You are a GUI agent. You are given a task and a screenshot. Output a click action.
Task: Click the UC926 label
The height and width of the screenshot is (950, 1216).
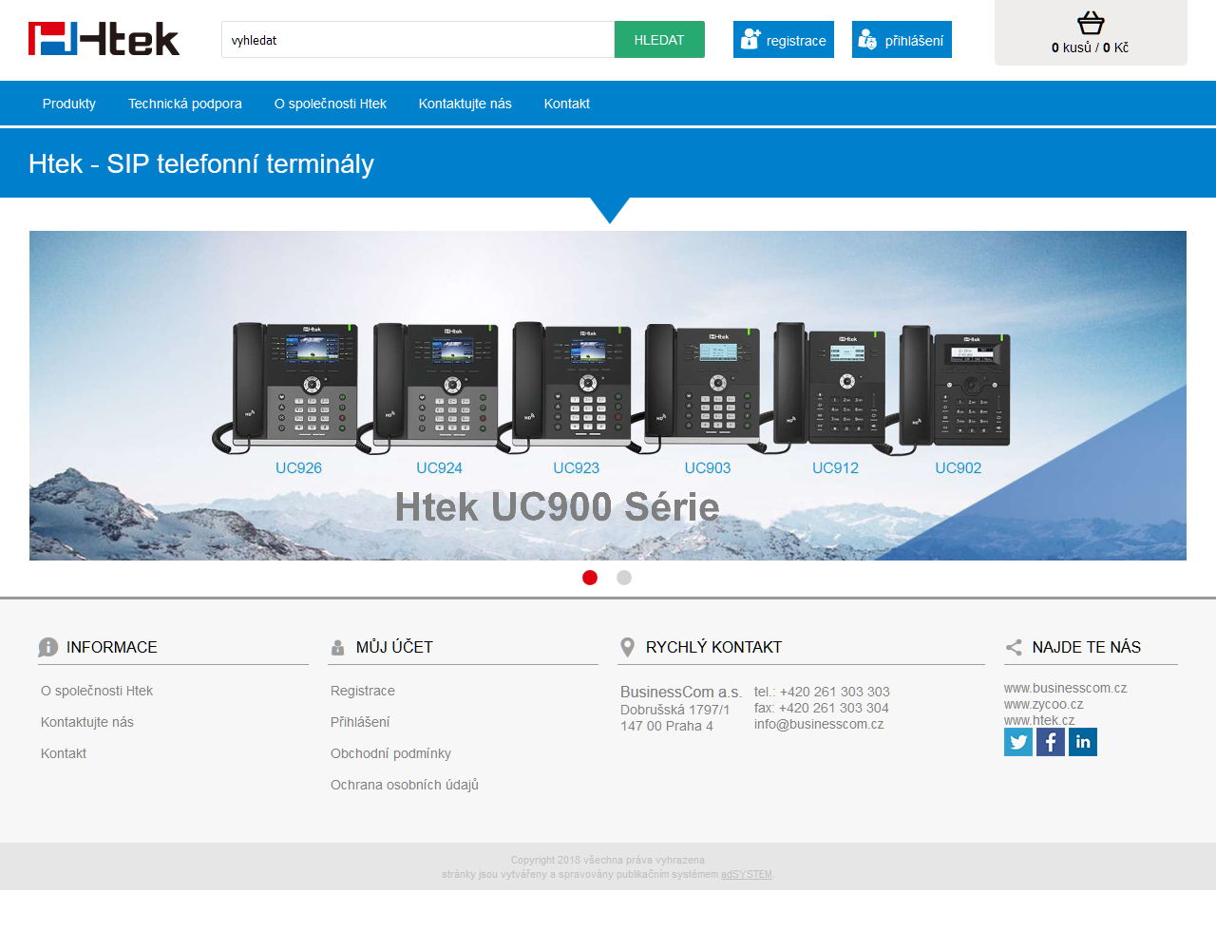pos(298,468)
